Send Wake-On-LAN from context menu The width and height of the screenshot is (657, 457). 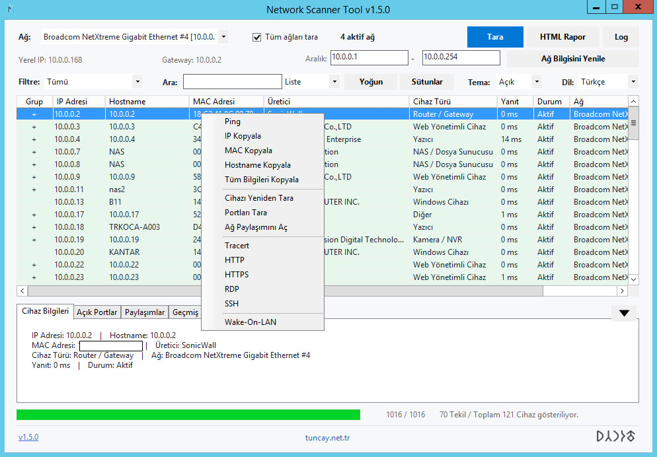pos(262,322)
